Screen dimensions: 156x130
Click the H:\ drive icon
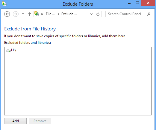pos(8,51)
